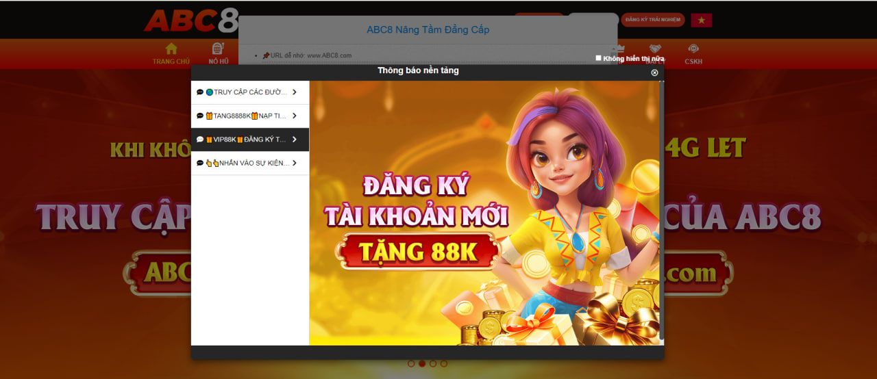Screen dimensions: 877x379
Task: Click the ABC8 logo
Action: pyautogui.click(x=190, y=21)
